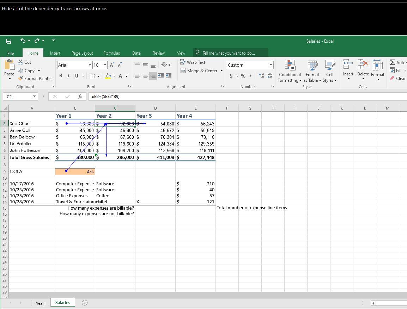407x309 pixels.
Task: Click the Clear button in editing group
Action: click(x=398, y=79)
